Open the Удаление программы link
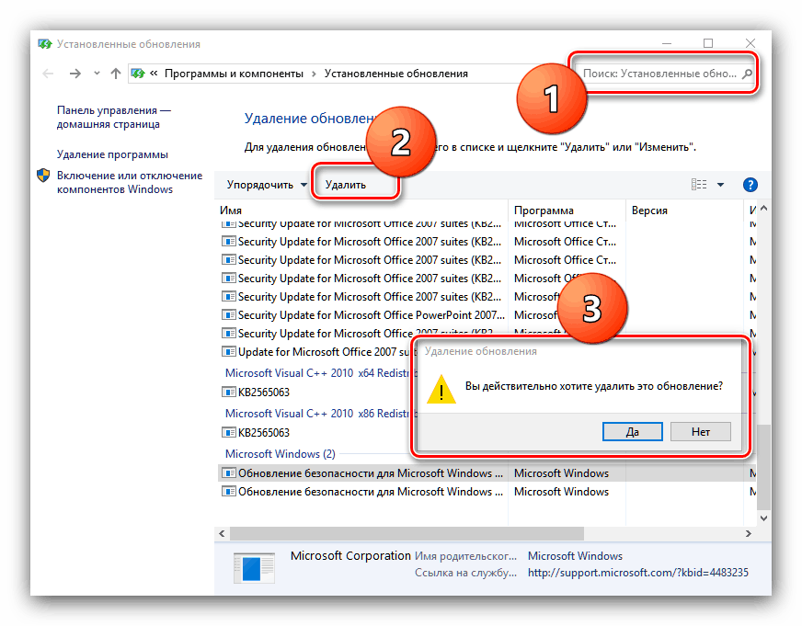This screenshot has width=802, height=626. click(112, 154)
